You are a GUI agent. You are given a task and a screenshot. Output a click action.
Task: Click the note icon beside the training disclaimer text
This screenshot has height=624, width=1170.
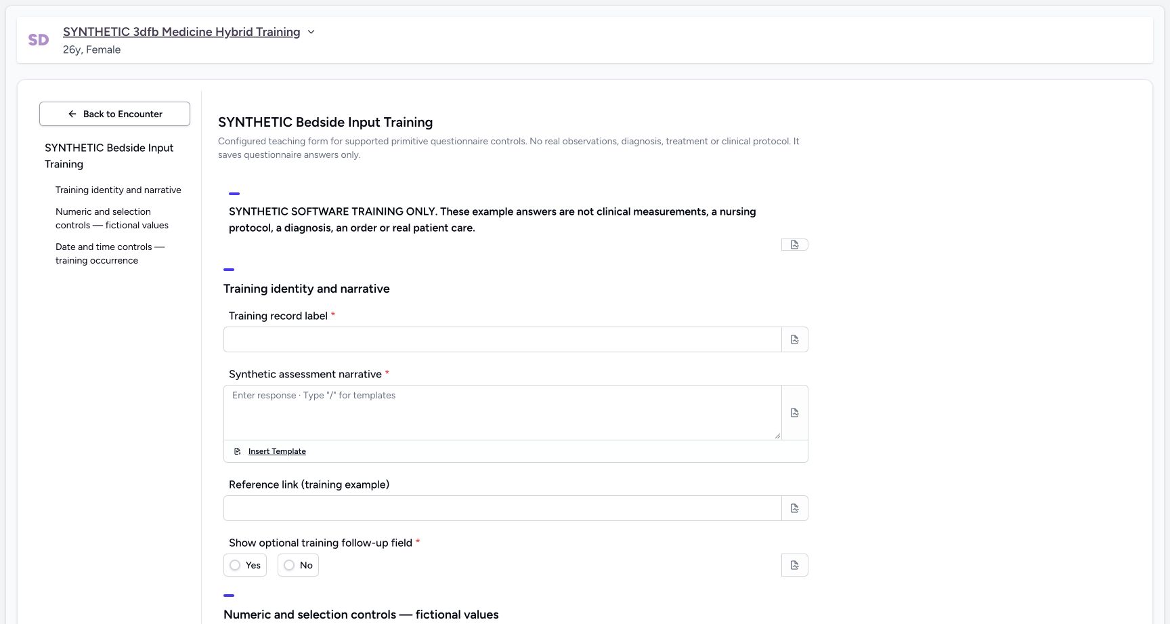[795, 245]
